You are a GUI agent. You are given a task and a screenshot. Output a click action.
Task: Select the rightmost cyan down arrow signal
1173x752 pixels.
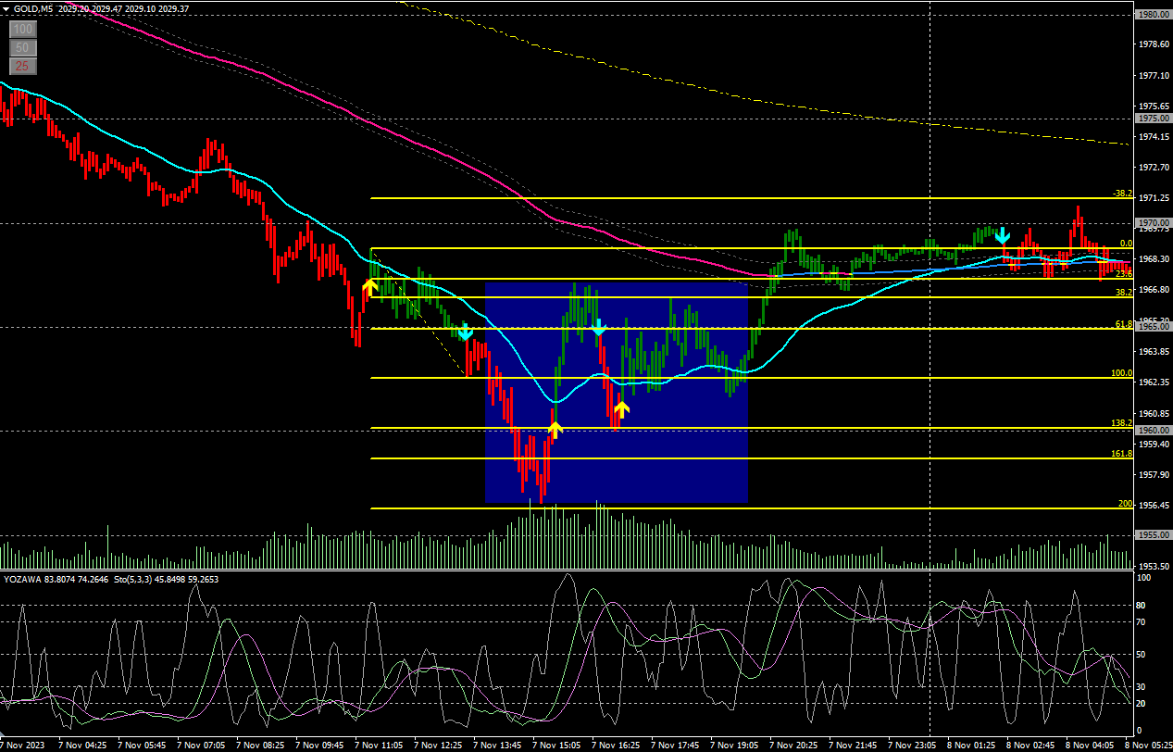pos(1002,237)
